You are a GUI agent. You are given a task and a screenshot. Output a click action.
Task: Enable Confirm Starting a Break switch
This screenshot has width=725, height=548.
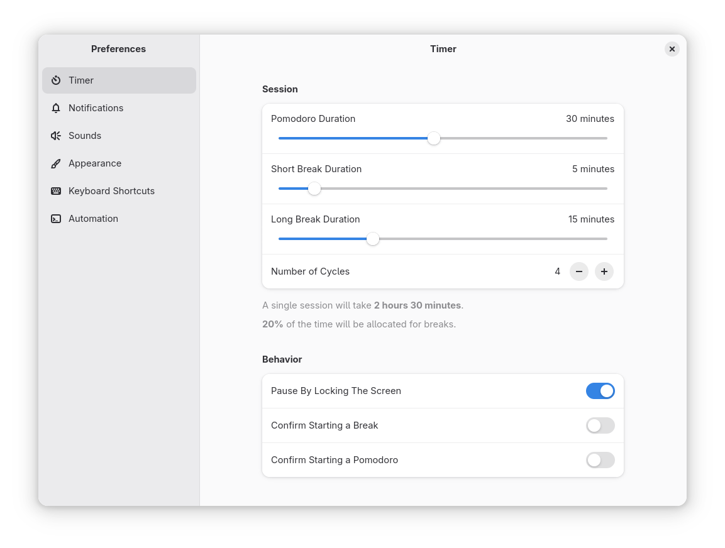coord(600,425)
